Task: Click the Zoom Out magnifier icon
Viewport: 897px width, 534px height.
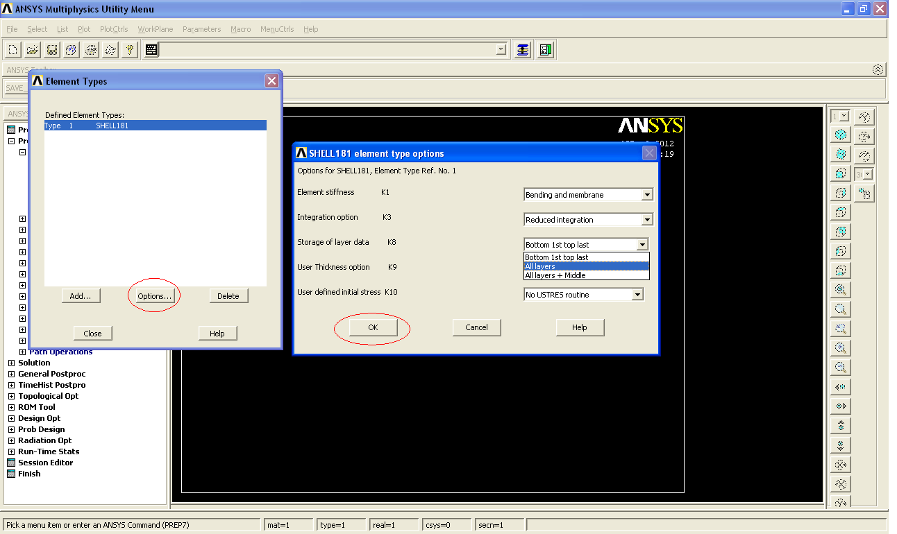Action: [x=841, y=368]
